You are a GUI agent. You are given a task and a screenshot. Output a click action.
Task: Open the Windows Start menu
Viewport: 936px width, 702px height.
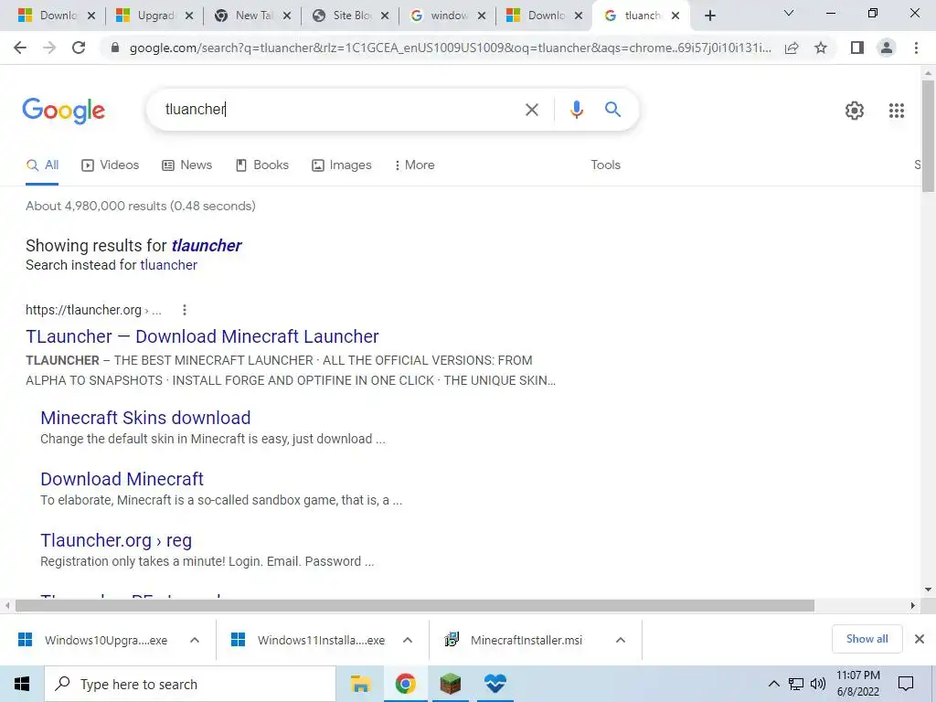[22, 684]
